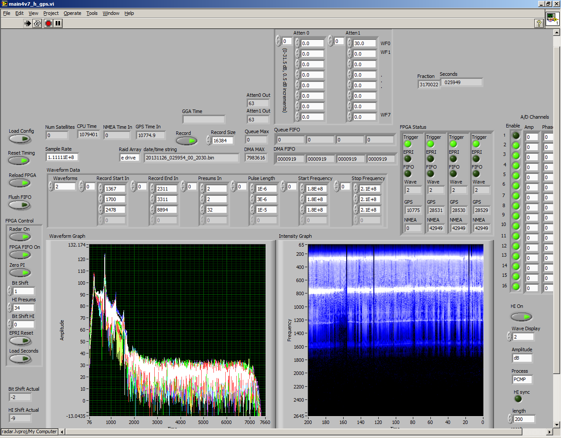This screenshot has width=561, height=438.
Task: Click the VI icon in top-right corner
Action: [x=552, y=19]
